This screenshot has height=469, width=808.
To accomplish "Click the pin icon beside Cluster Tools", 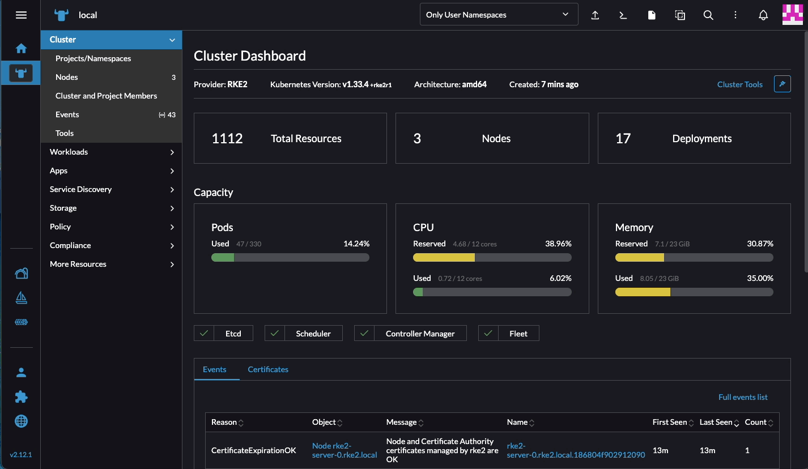I will coord(782,84).
